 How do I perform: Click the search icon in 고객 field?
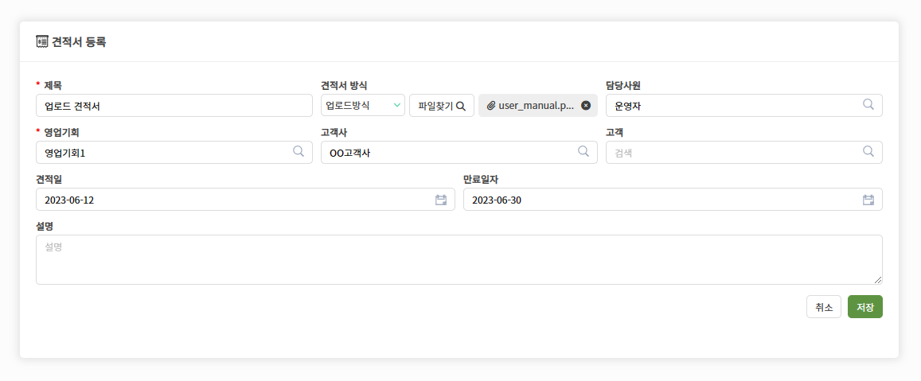click(868, 151)
